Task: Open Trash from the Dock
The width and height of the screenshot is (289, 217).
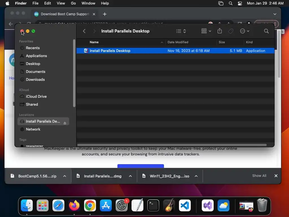Action: click(x=262, y=205)
